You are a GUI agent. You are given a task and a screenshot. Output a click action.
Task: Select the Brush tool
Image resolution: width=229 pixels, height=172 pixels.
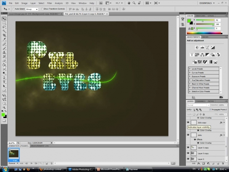4,48
